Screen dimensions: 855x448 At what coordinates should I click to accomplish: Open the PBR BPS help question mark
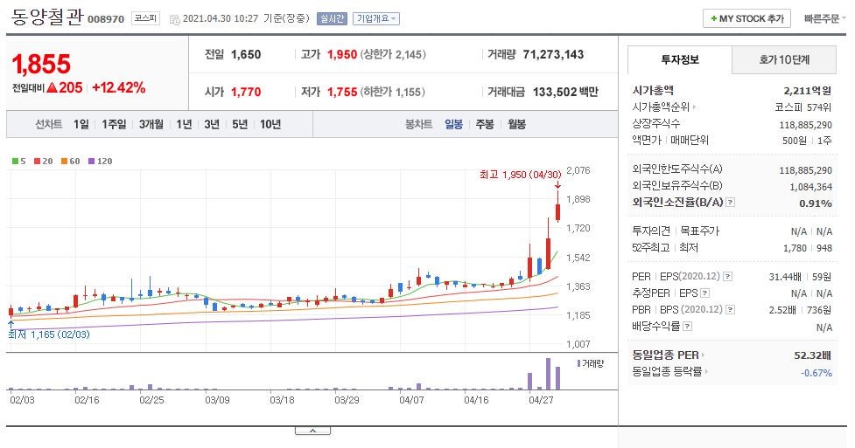730,310
